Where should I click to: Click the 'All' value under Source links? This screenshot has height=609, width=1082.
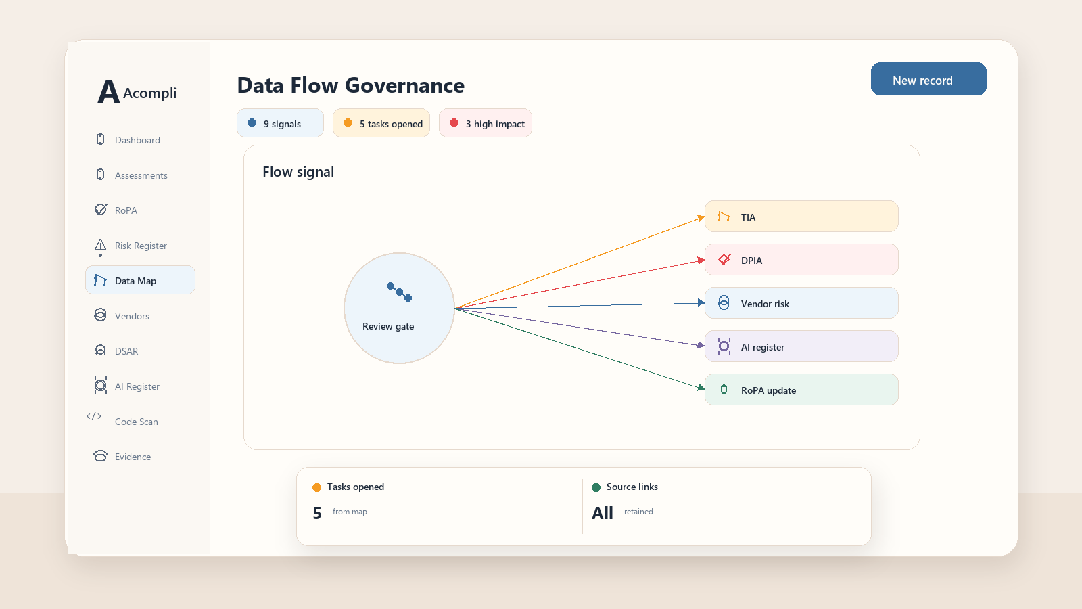pos(603,513)
